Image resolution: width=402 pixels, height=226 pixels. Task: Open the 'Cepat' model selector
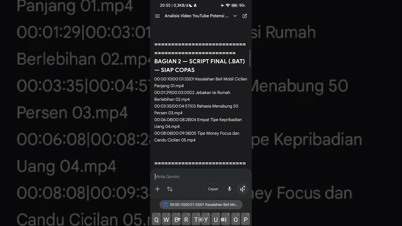(x=213, y=189)
